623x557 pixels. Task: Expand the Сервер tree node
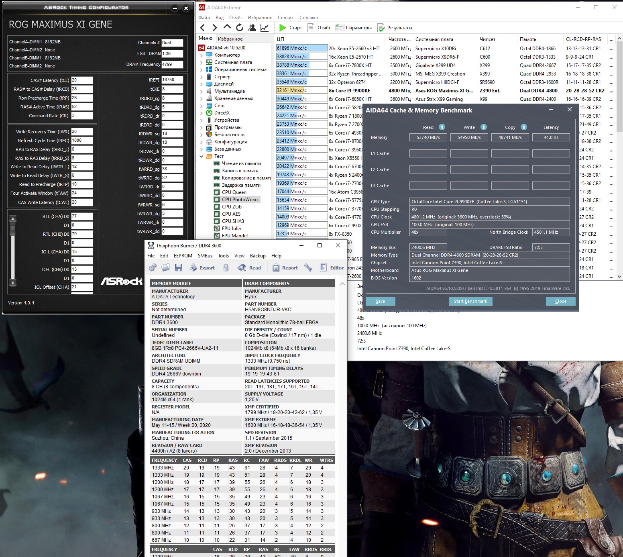pos(202,77)
